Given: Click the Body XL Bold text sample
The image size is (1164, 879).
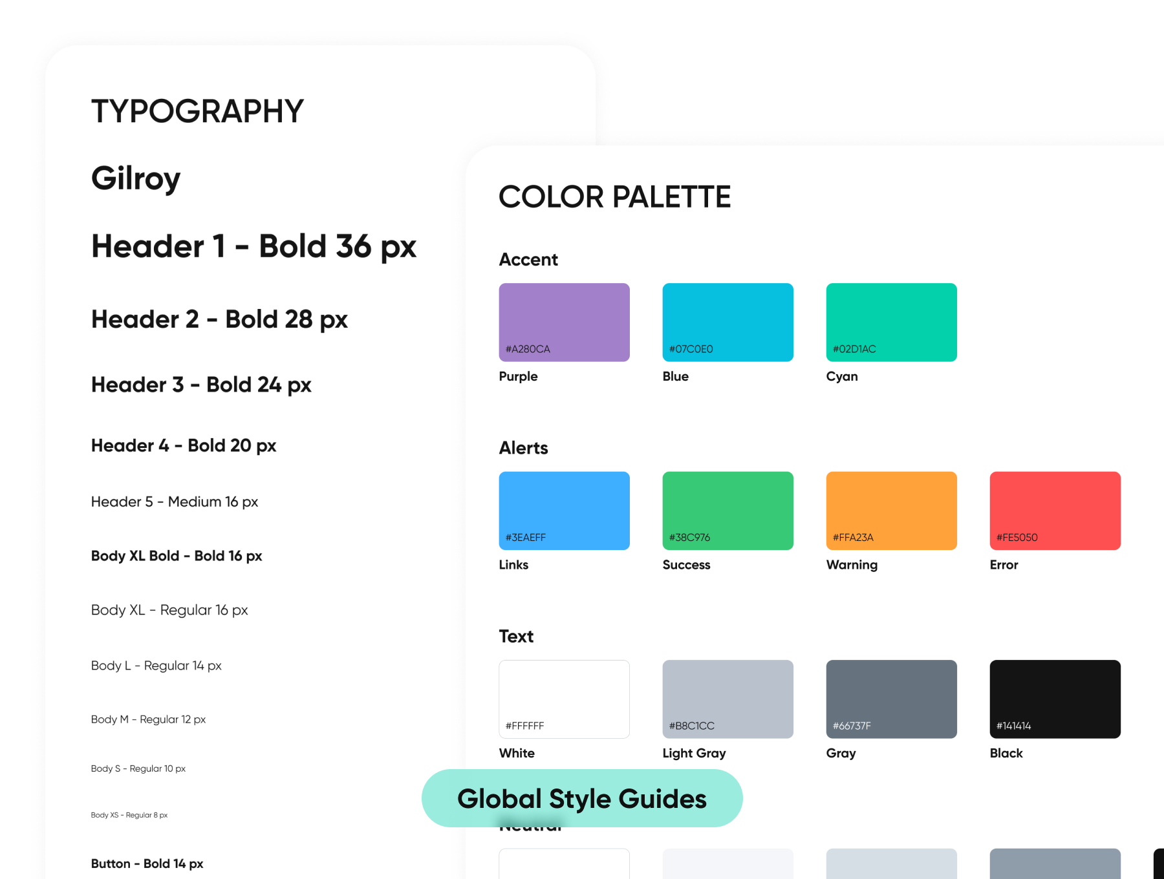Looking at the screenshot, I should (177, 556).
